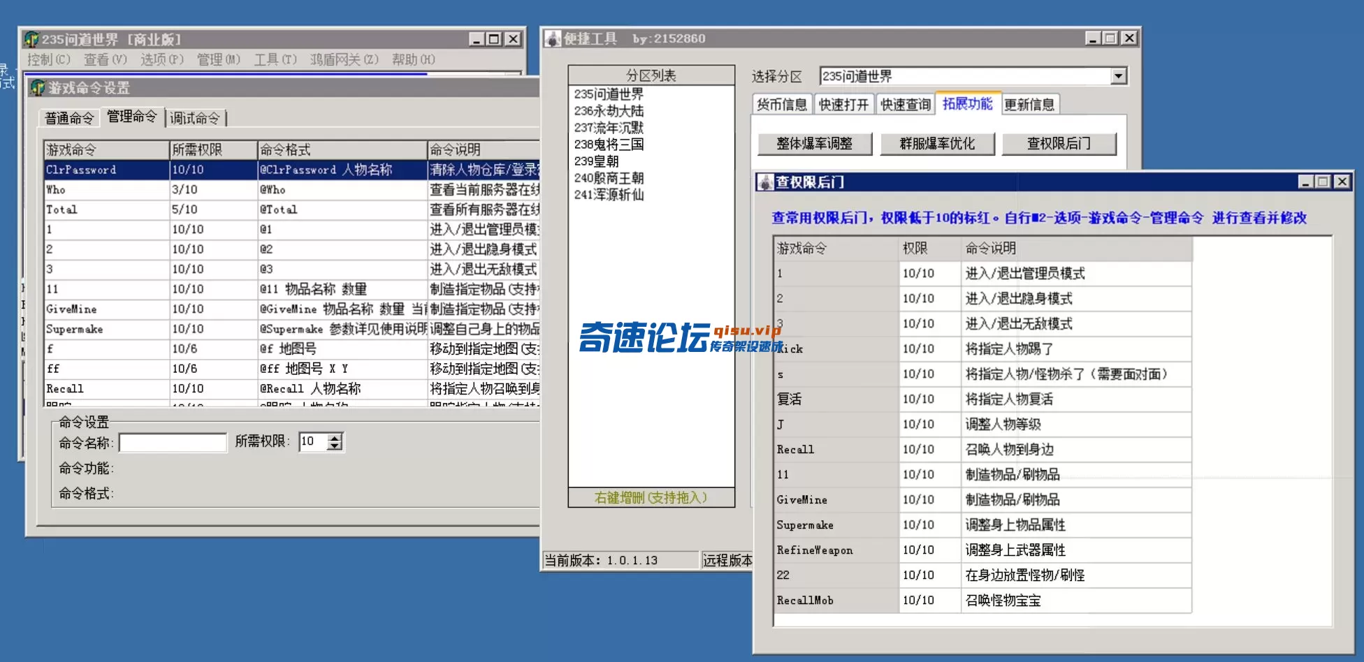Click the 游戏命令设置 dialog title icon
The image size is (1364, 662).
point(38,88)
